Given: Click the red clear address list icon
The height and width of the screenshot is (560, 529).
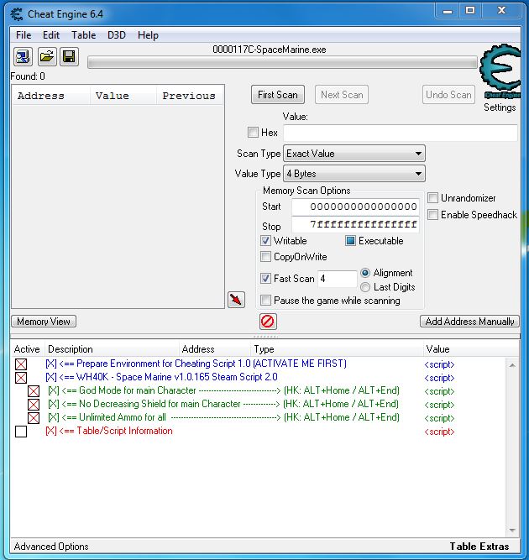Looking at the screenshot, I should coord(268,321).
